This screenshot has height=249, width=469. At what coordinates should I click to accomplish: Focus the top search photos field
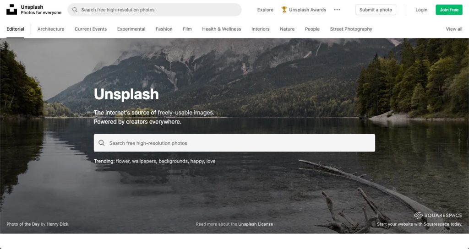154,10
